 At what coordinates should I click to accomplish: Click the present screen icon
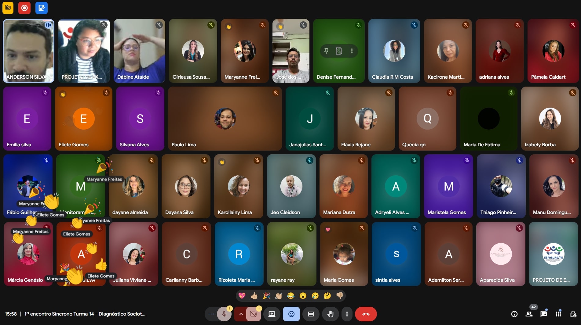272,314
